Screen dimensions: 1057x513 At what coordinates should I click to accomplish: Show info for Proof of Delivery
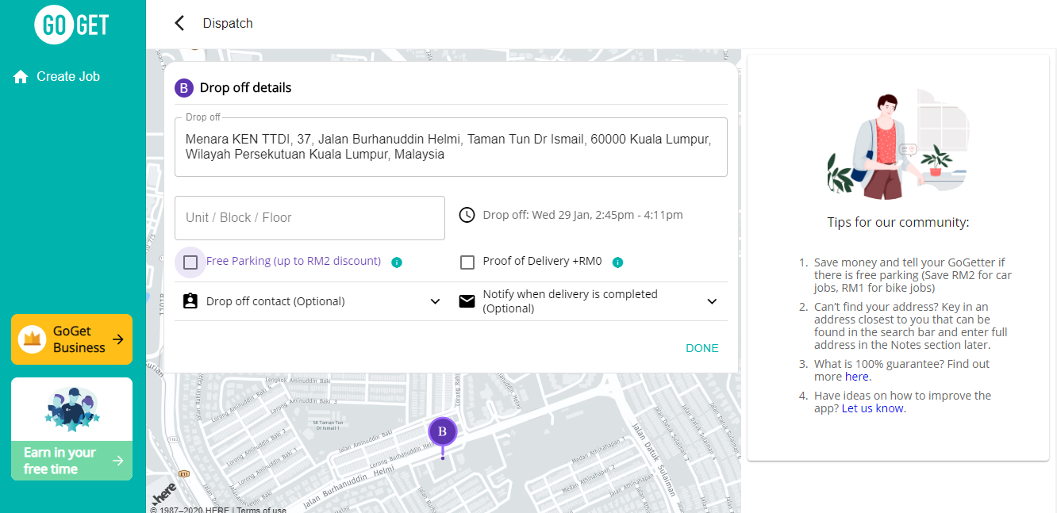click(618, 262)
